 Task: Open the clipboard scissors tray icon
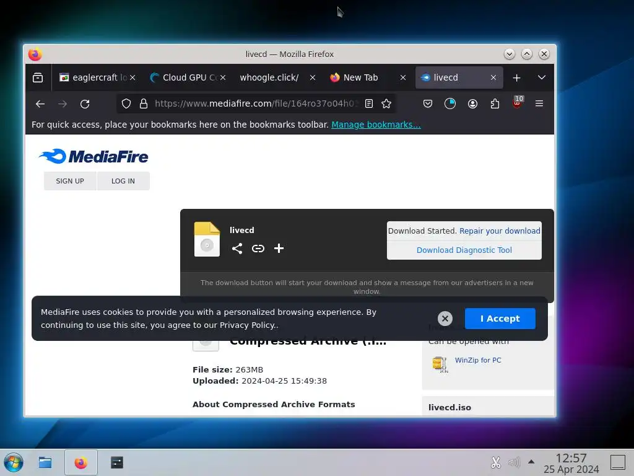tap(496, 462)
